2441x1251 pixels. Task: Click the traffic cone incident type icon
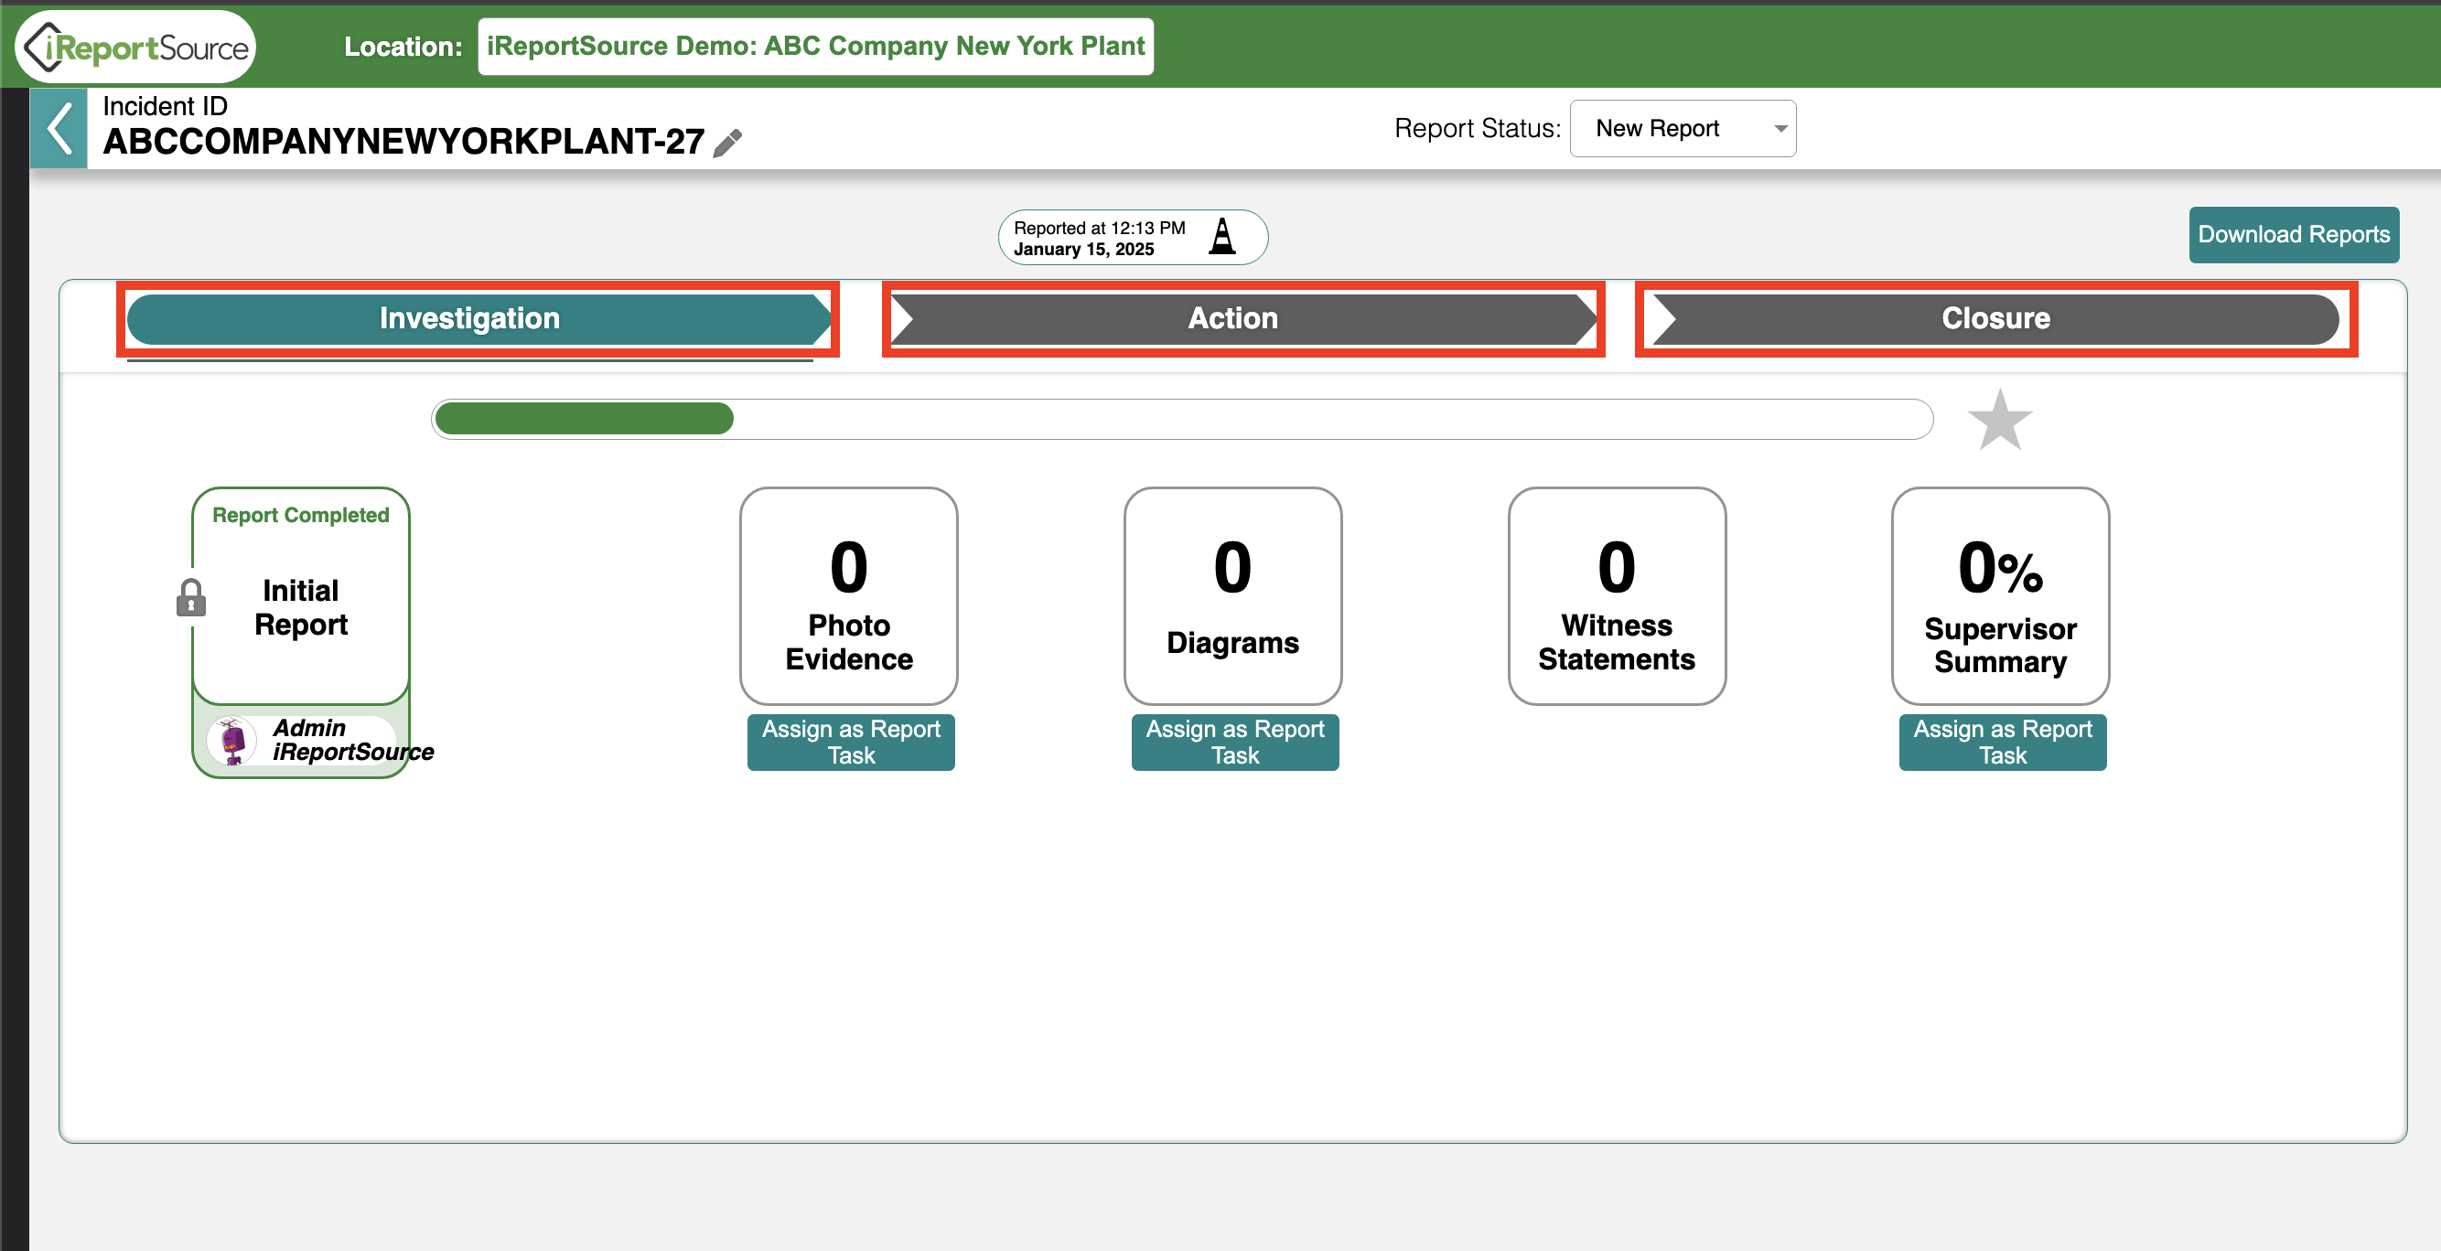pyautogui.click(x=1222, y=236)
